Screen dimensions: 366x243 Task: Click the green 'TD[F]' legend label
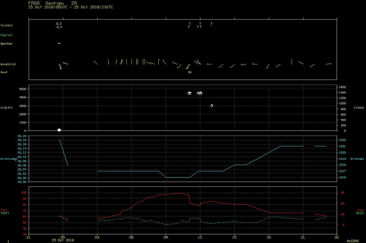point(5,213)
